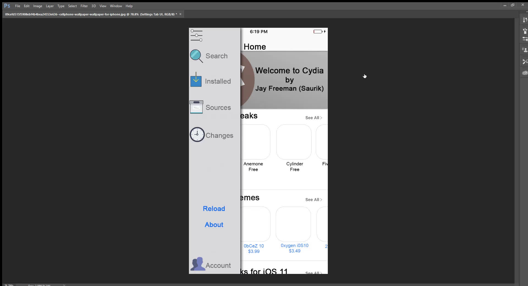Screen dimensions: 528x286
Task: Select the cellphone-wallpaper document tab
Action: tap(91, 14)
